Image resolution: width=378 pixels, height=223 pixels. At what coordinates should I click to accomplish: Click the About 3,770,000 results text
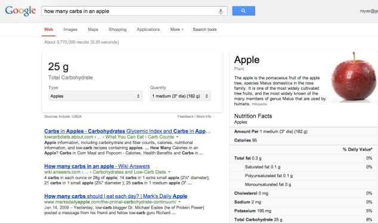point(81,42)
